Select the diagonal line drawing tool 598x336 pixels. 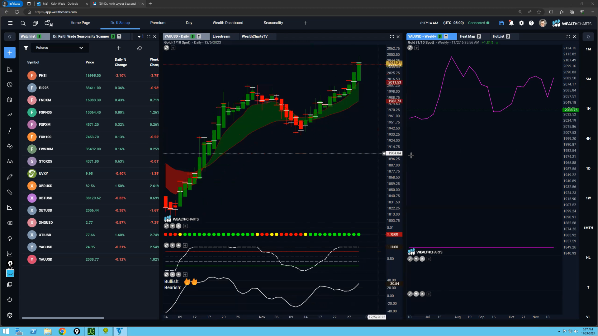tap(10, 130)
